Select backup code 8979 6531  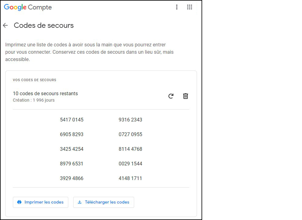click(x=72, y=164)
